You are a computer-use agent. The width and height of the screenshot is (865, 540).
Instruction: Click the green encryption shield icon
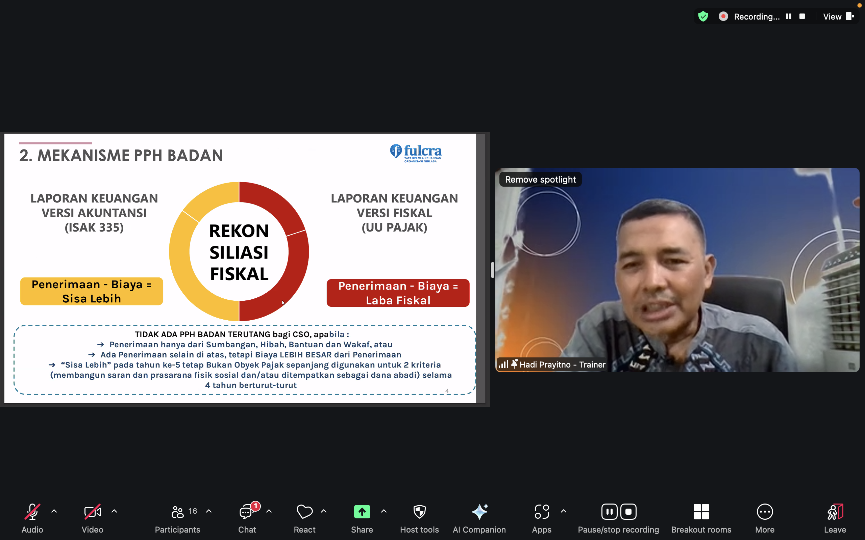(703, 17)
